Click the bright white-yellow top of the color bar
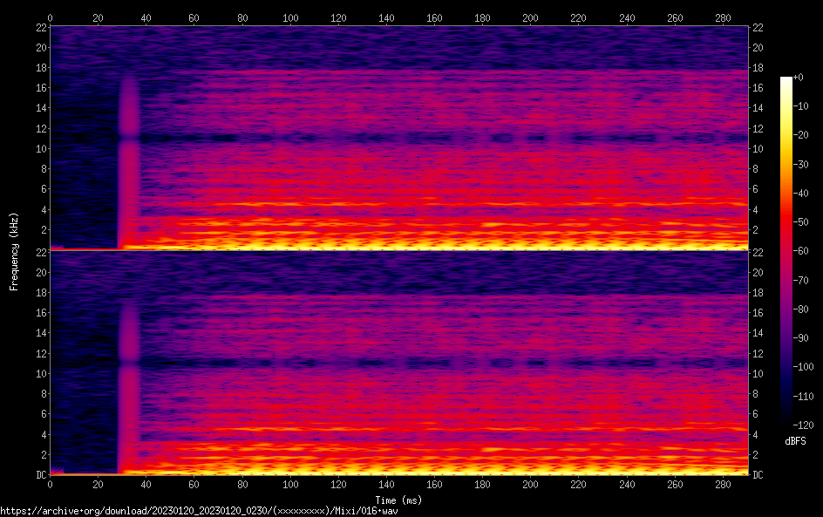This screenshot has height=517, width=823. click(x=786, y=81)
